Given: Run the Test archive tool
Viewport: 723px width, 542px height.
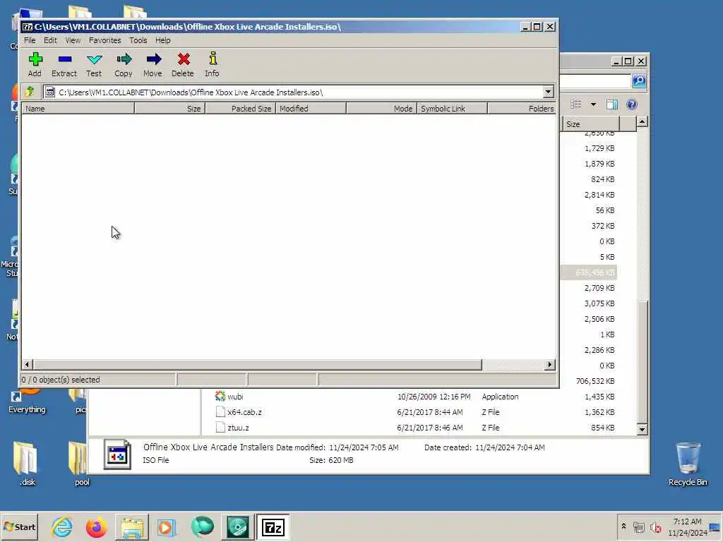Looking at the screenshot, I should point(94,64).
